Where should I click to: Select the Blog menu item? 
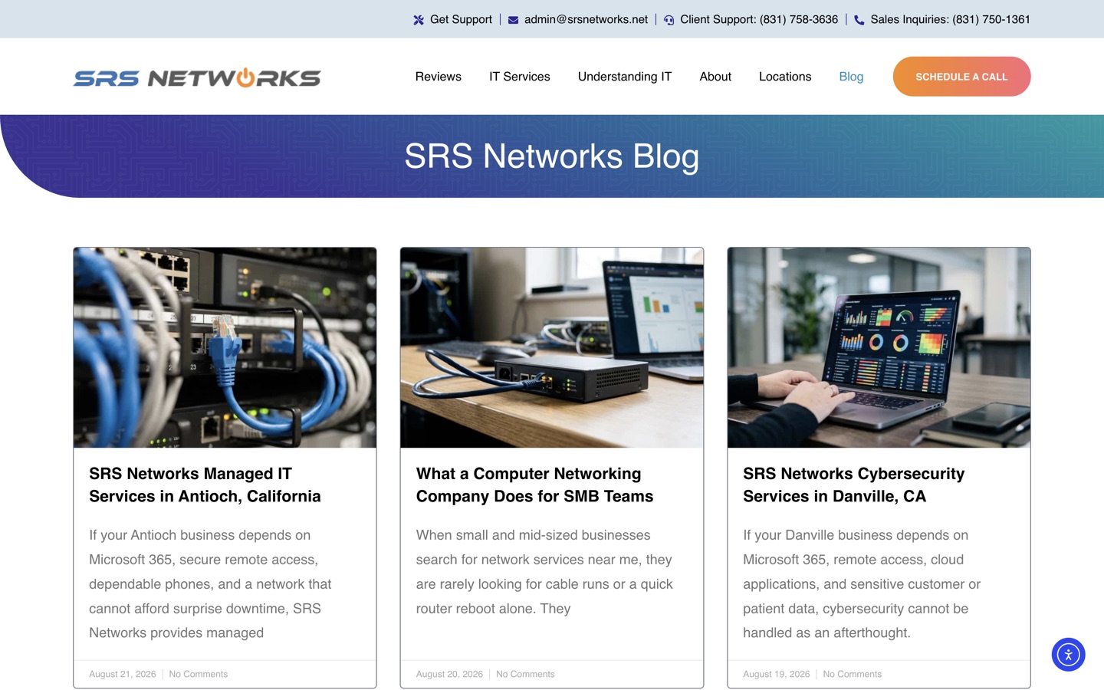pos(851,77)
